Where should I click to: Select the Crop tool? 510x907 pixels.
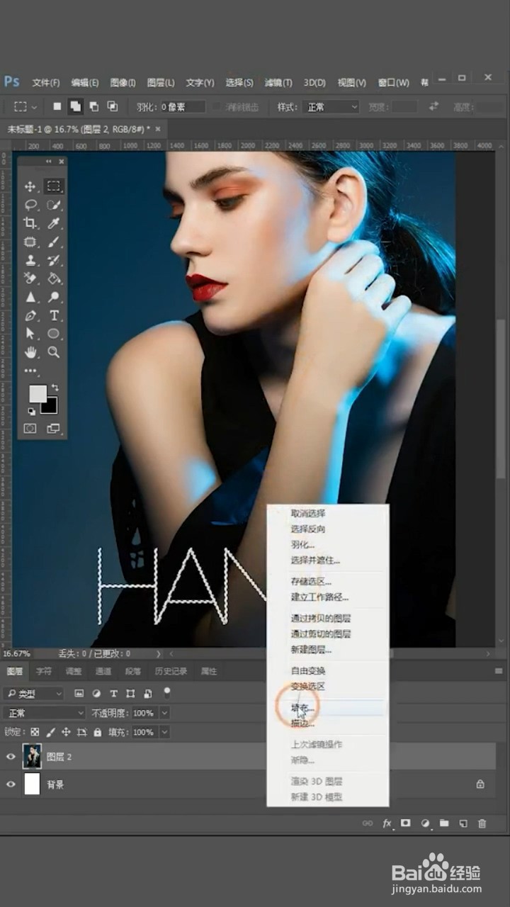(x=30, y=223)
